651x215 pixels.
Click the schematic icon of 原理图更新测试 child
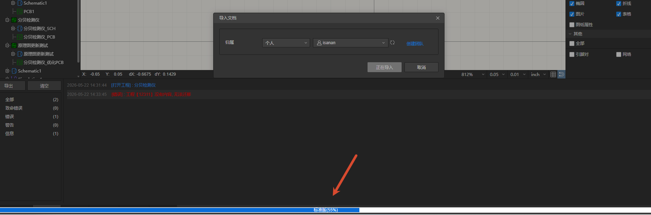[20, 54]
